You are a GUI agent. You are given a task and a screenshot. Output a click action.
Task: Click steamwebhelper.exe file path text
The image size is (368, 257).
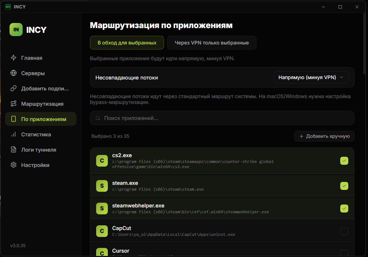tap(190, 212)
